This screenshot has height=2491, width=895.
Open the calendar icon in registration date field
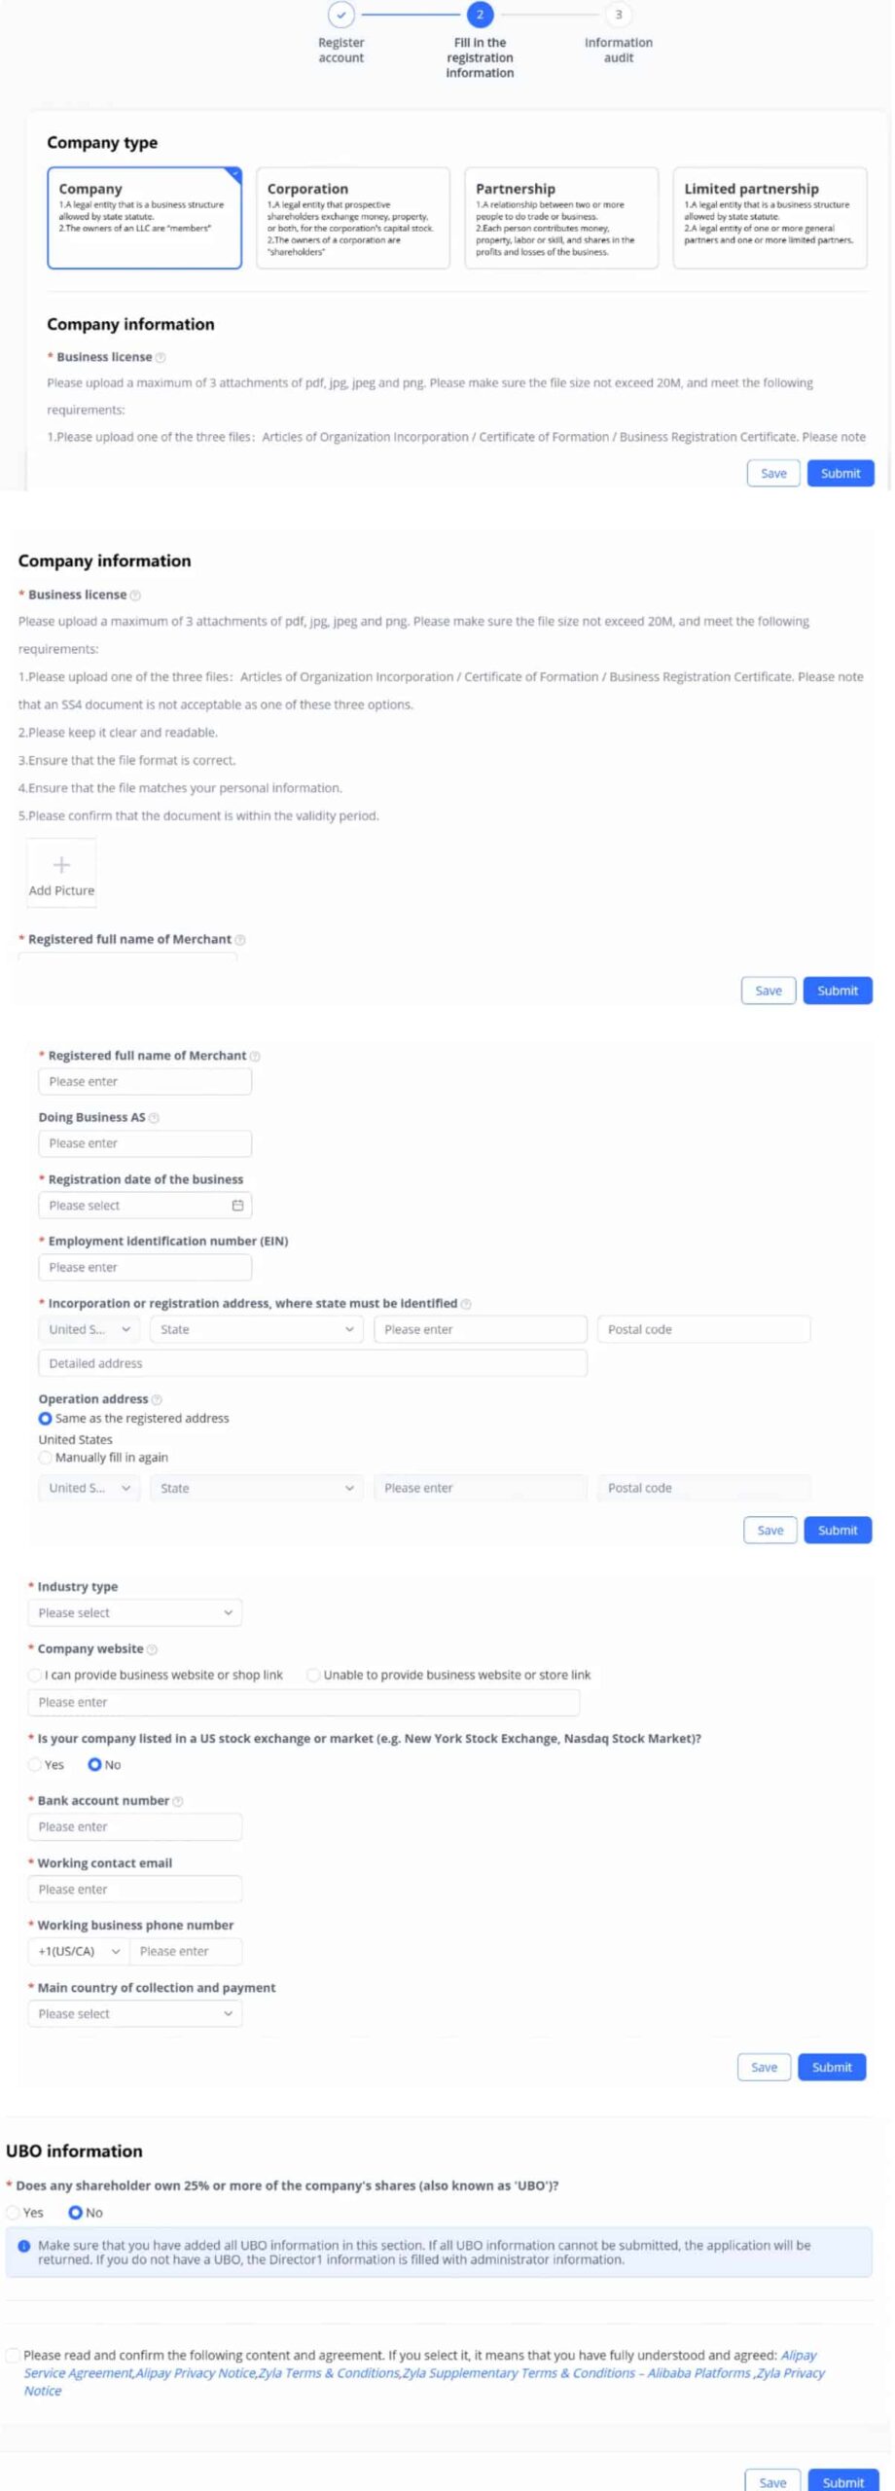pos(237,1206)
